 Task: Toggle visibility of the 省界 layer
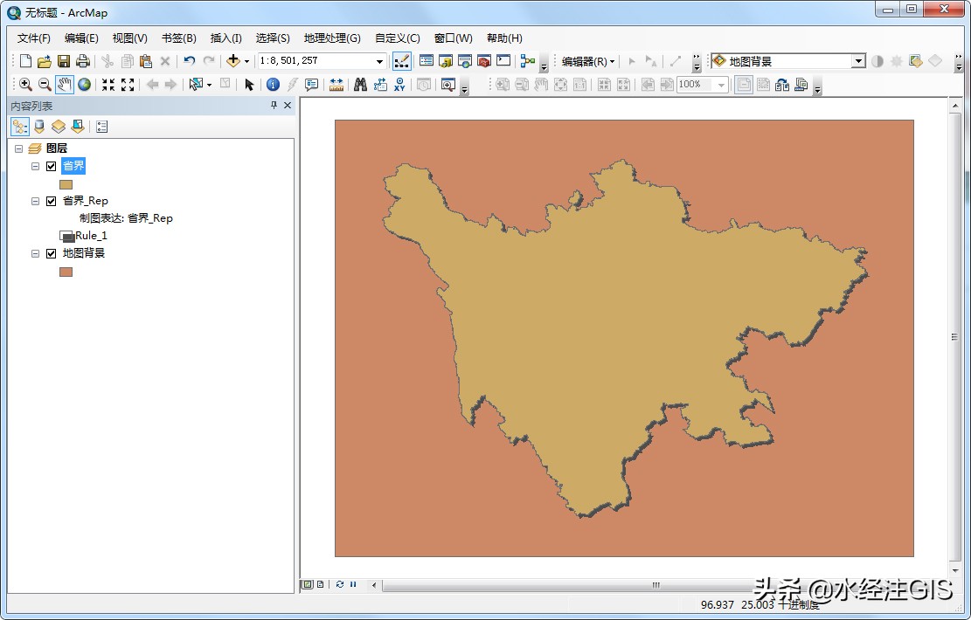click(x=51, y=166)
